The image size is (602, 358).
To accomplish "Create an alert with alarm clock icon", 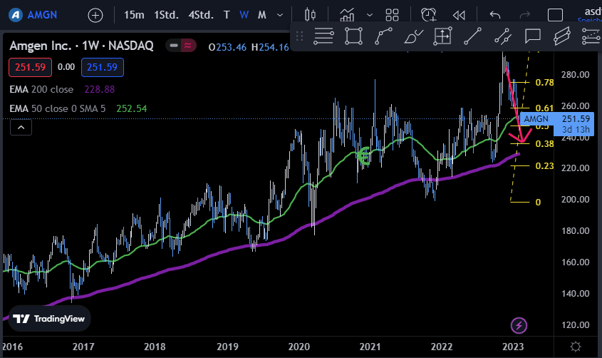I will point(428,15).
